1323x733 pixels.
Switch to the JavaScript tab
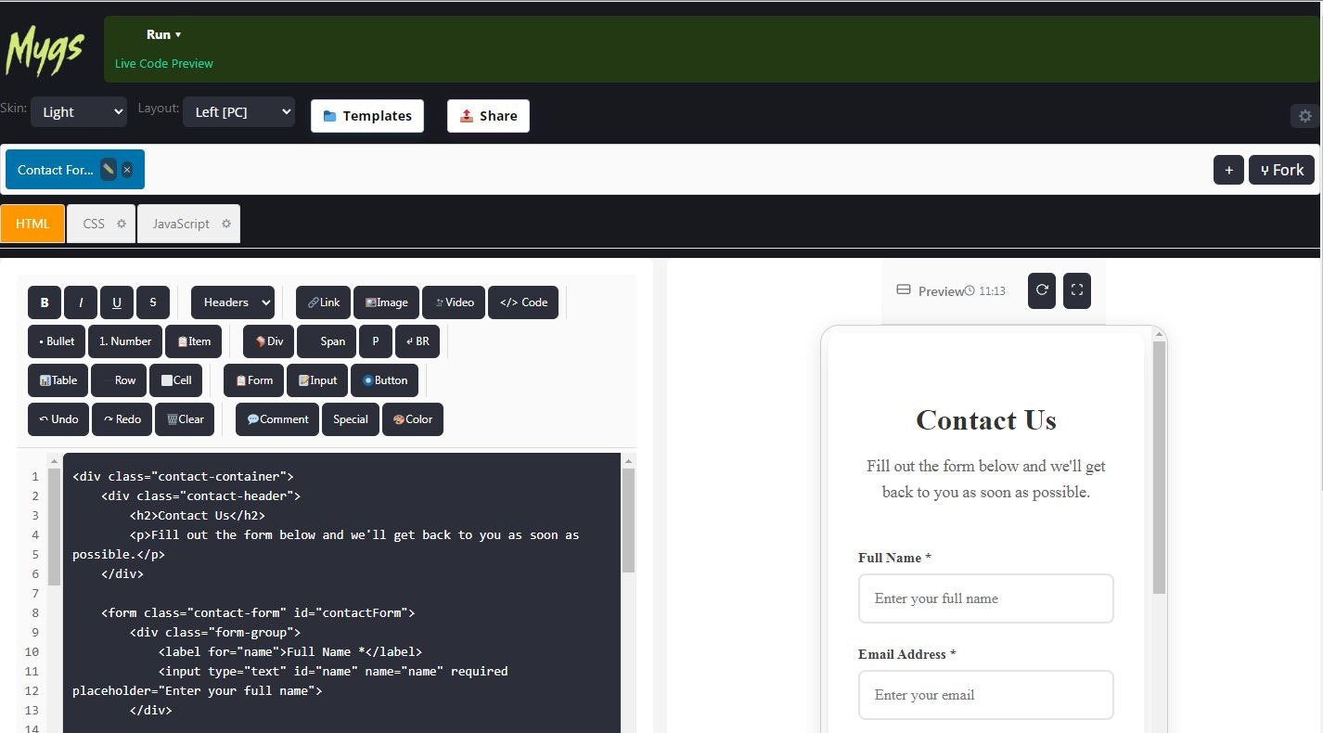pyautogui.click(x=182, y=224)
